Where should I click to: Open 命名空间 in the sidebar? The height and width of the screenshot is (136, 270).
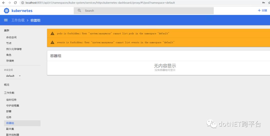[x=11, y=37]
